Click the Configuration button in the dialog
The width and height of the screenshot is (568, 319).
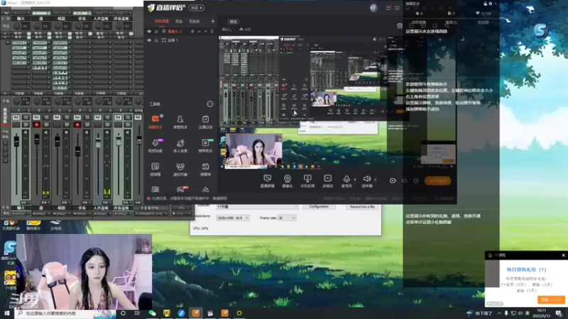319,206
